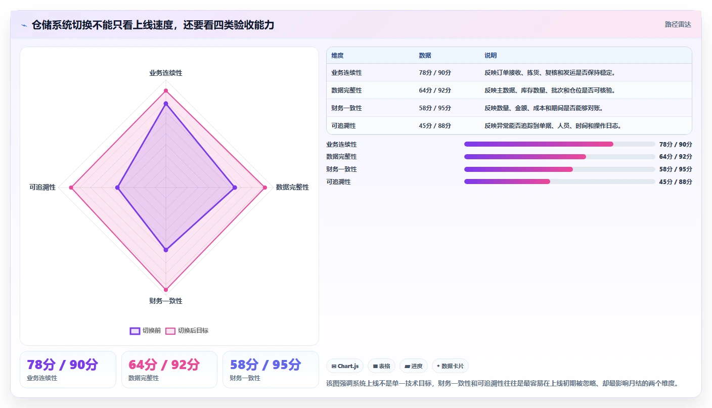Click table value 45分 / 88分
Screen dimensions: 712x408
435,126
